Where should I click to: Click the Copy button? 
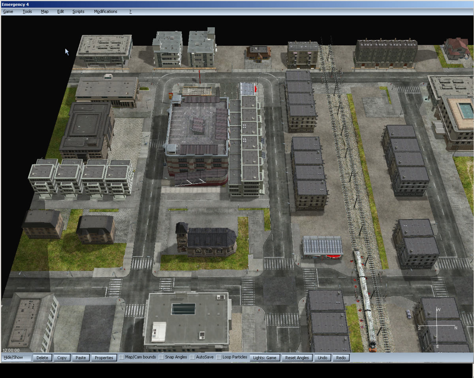tap(62, 357)
